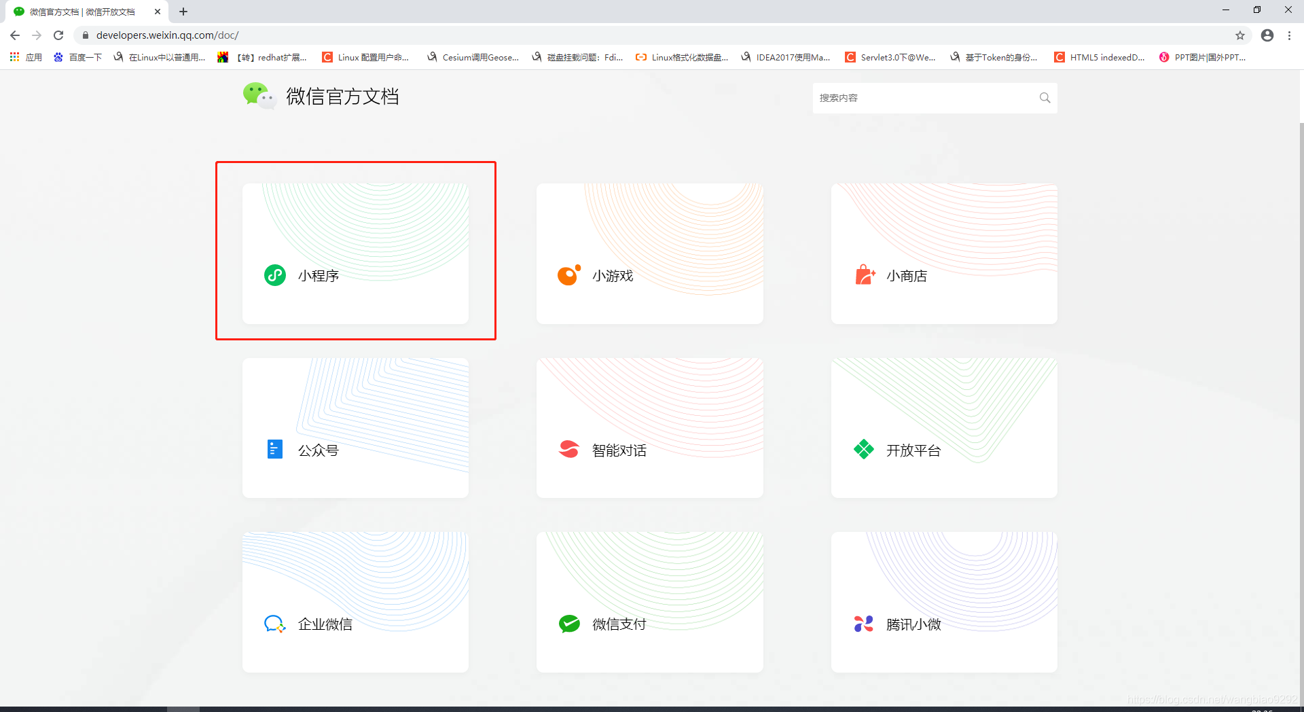Click the browser forward arrow
The width and height of the screenshot is (1304, 712).
[37, 35]
